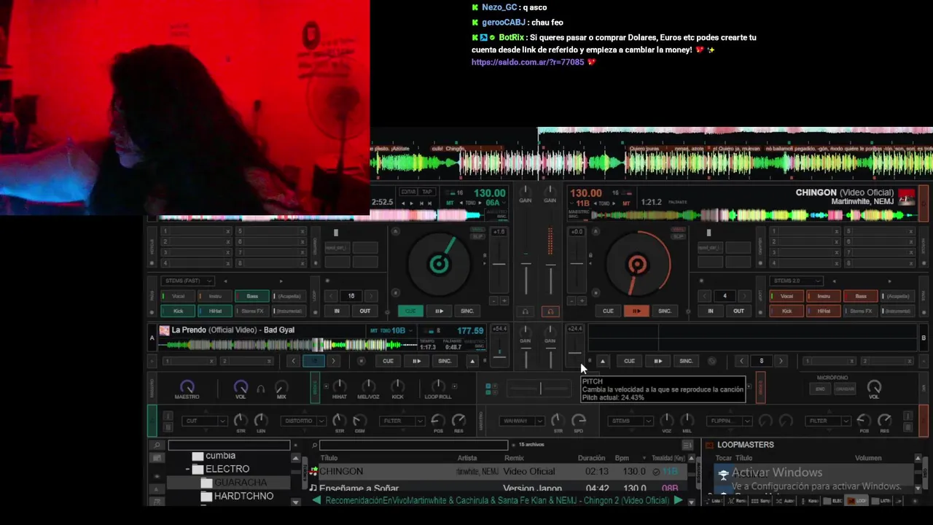
Task: Toggle SLIP mode on the right deck
Action: click(678, 236)
